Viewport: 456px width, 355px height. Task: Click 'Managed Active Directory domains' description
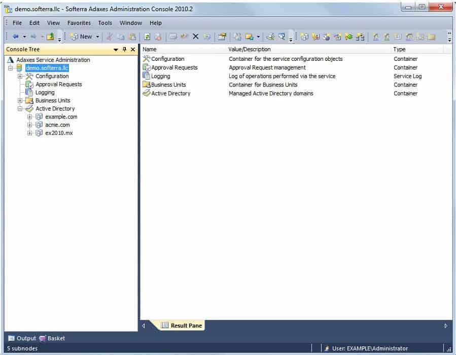[271, 93]
